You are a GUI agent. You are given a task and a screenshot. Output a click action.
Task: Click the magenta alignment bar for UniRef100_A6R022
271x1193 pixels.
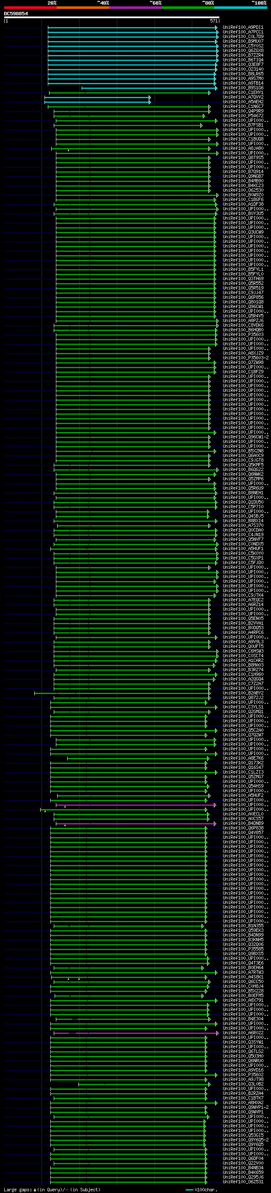tap(136, 1033)
